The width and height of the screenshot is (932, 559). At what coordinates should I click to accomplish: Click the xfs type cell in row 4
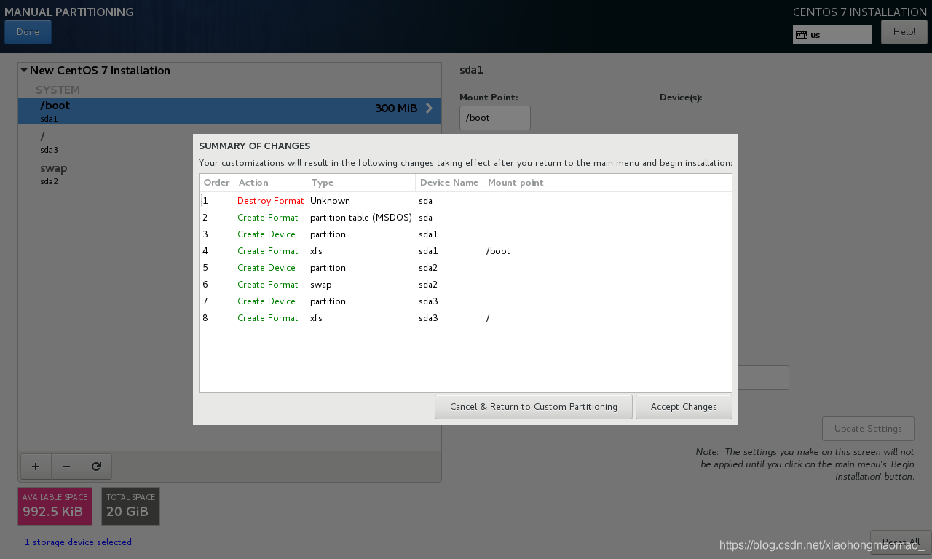click(x=316, y=251)
